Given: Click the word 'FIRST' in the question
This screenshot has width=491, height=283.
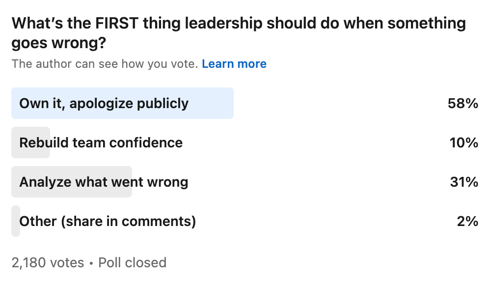Looking at the screenshot, I should pyautogui.click(x=117, y=24).
